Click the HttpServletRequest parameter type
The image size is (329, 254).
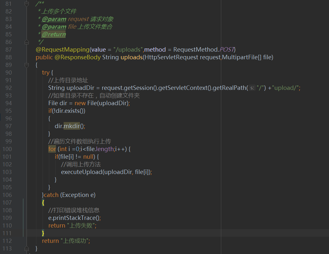coord(171,57)
